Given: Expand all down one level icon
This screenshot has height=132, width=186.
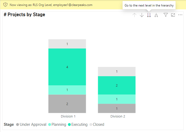Looking at the screenshot, I should click(x=156, y=15).
